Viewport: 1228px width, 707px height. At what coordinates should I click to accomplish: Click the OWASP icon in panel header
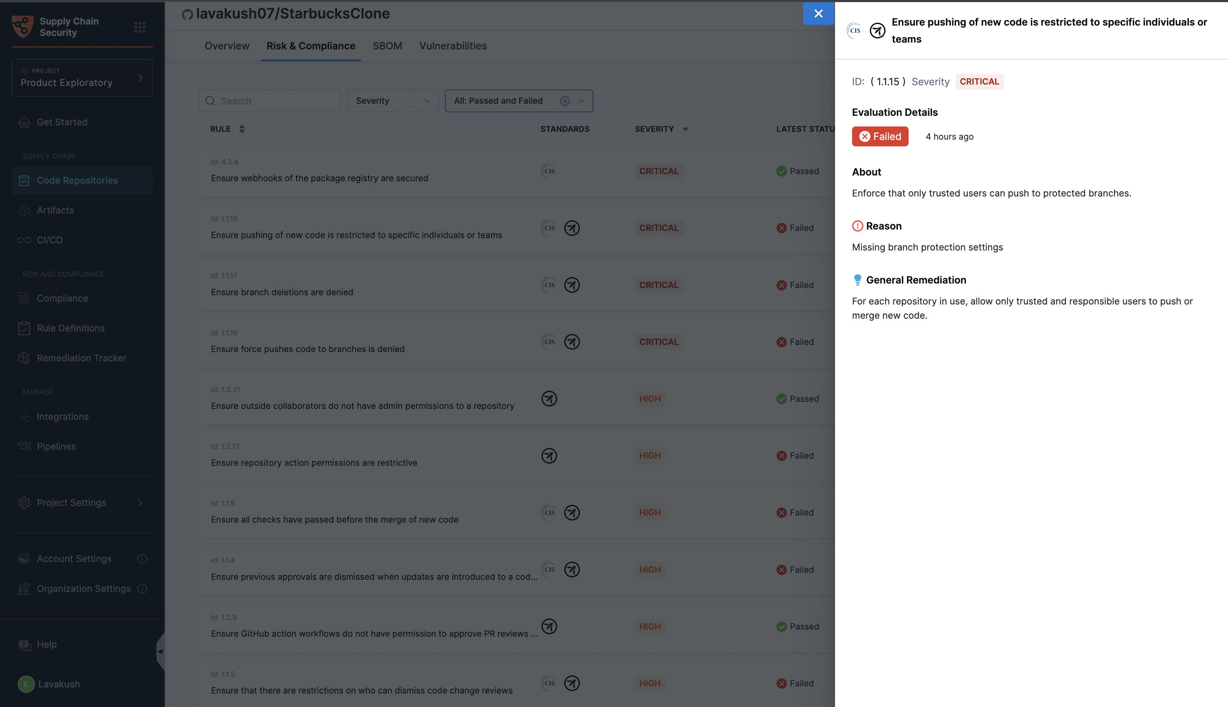877,31
